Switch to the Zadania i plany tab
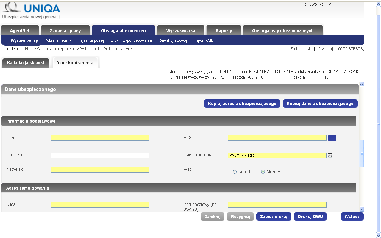Viewport: 381px width, 238px height. point(65,30)
